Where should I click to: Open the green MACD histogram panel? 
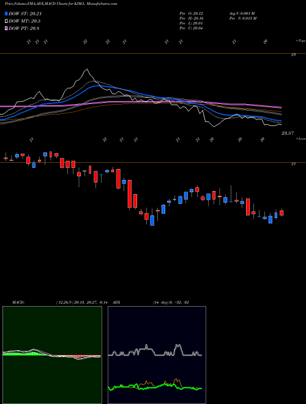click(52, 355)
